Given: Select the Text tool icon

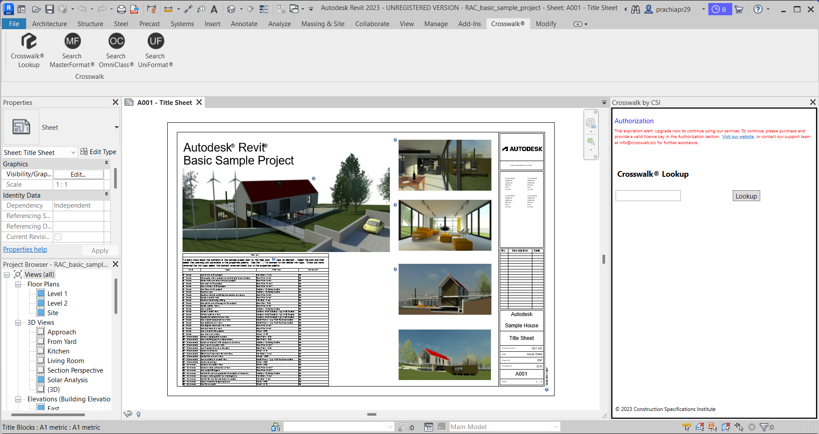Looking at the screenshot, I should point(214,9).
